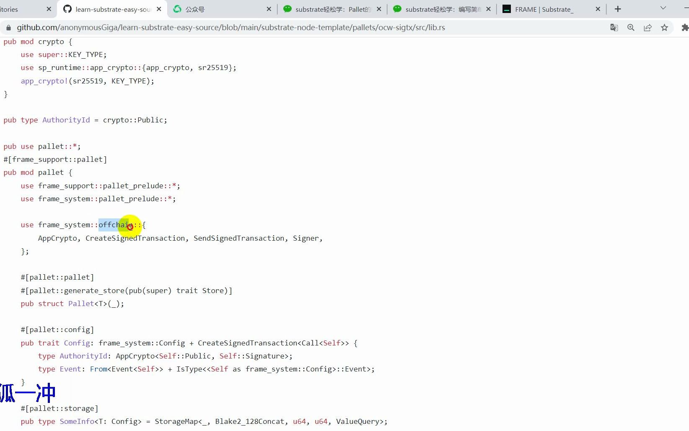Viewport: 689px width, 431px height.
Task: Click 'ValueQuery>;' at the StorageMap line end
Action: click(x=362, y=421)
